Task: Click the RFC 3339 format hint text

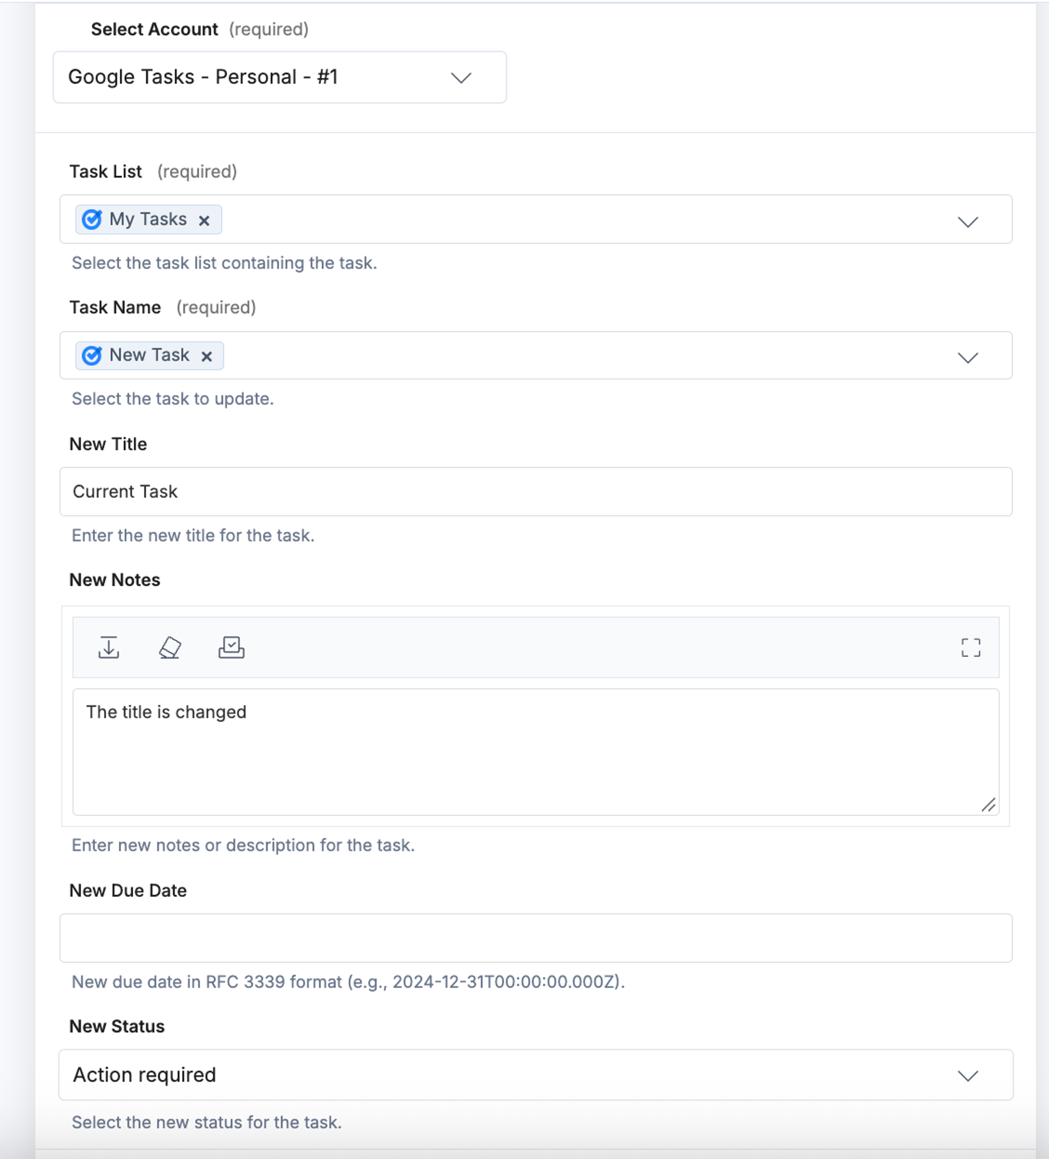Action: pos(348,981)
